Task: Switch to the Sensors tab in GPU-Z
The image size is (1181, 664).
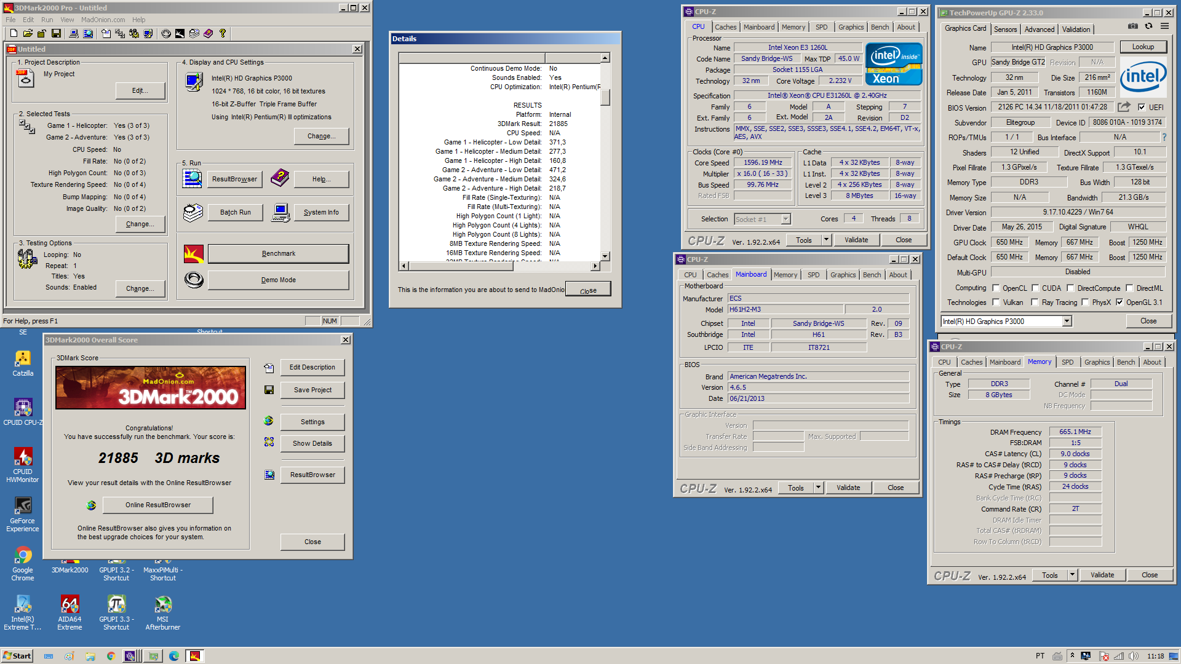Action: tap(1005, 30)
